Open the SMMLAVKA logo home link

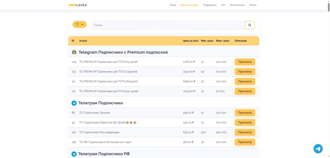(x=78, y=5)
